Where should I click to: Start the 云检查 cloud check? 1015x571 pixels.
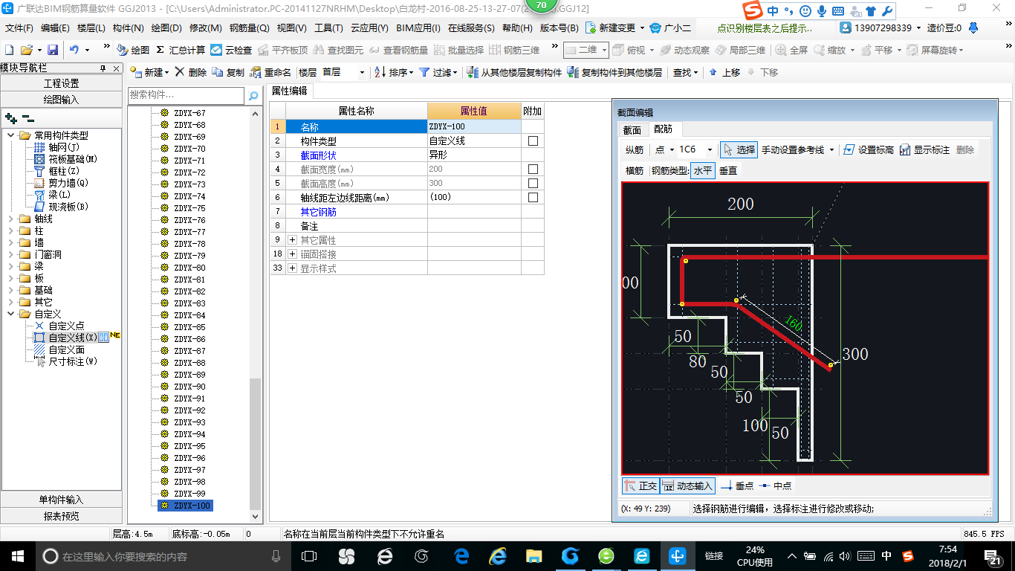[x=231, y=50]
